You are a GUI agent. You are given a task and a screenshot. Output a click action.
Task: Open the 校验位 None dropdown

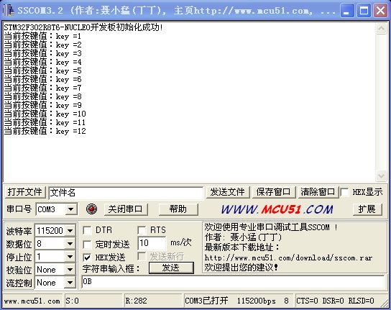pos(70,270)
